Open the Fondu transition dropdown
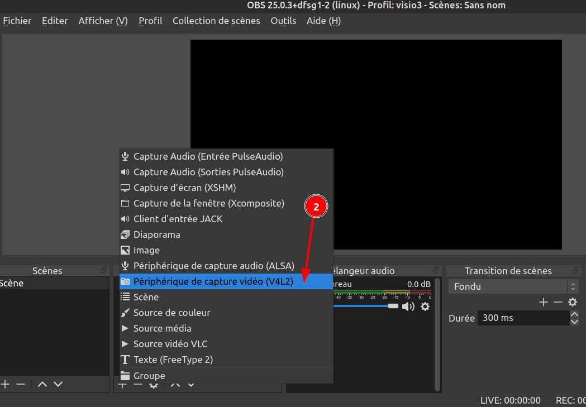 pyautogui.click(x=513, y=287)
